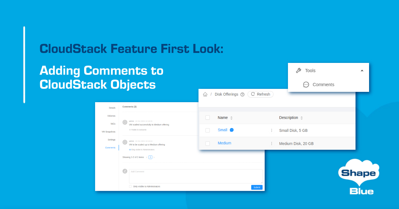Screen dimensions: 399x209
Task: Click the eye icon next to 'Visible to everyone'
Action: coord(130,130)
